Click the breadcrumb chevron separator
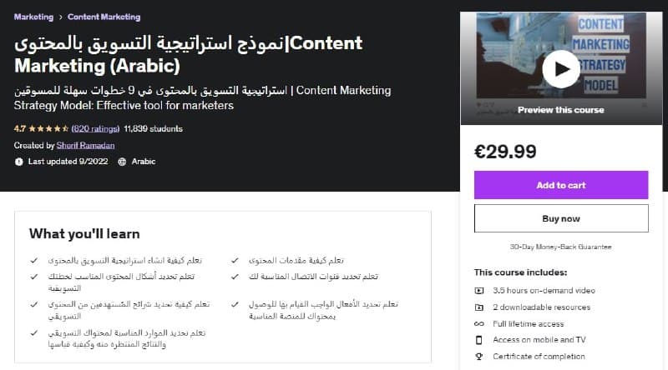 59,17
